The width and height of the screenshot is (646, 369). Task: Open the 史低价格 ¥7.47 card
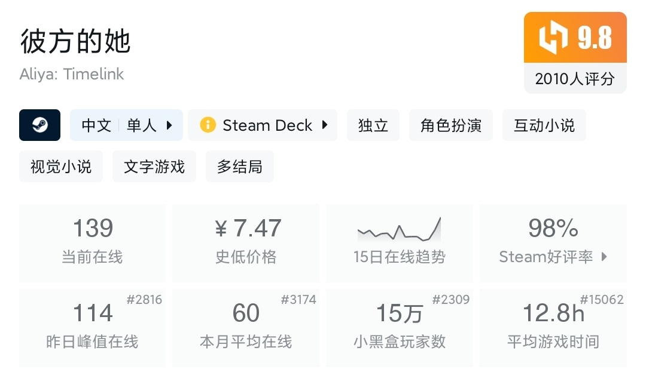[246, 242]
